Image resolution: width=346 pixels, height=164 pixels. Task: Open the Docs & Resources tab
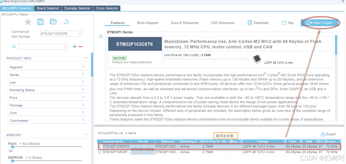pos(185,23)
